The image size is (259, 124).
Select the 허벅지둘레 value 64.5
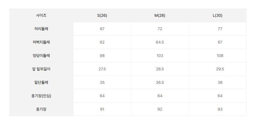point(160,42)
